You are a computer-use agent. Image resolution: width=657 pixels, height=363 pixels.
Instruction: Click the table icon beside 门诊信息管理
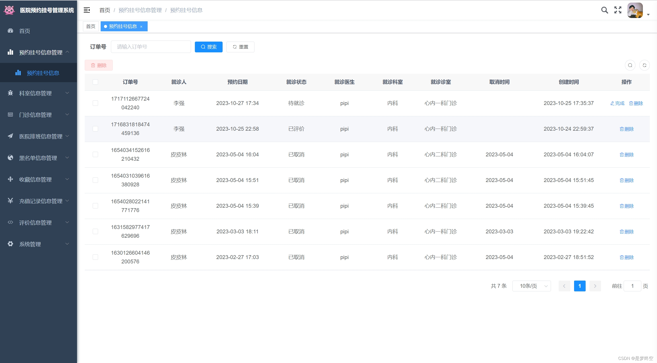(10, 114)
